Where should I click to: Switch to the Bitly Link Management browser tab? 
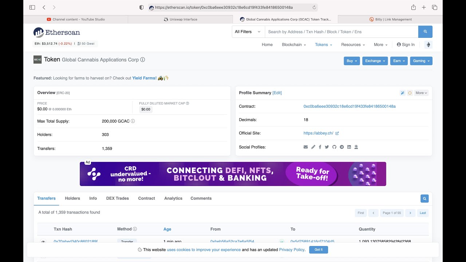click(x=390, y=19)
